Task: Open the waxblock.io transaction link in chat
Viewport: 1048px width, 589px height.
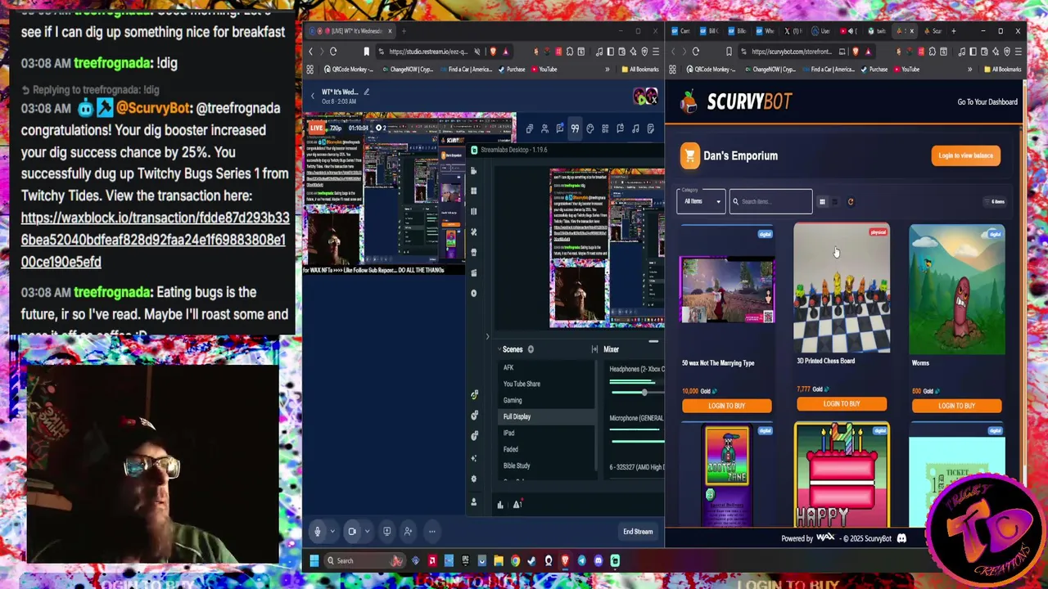Action: point(155,240)
